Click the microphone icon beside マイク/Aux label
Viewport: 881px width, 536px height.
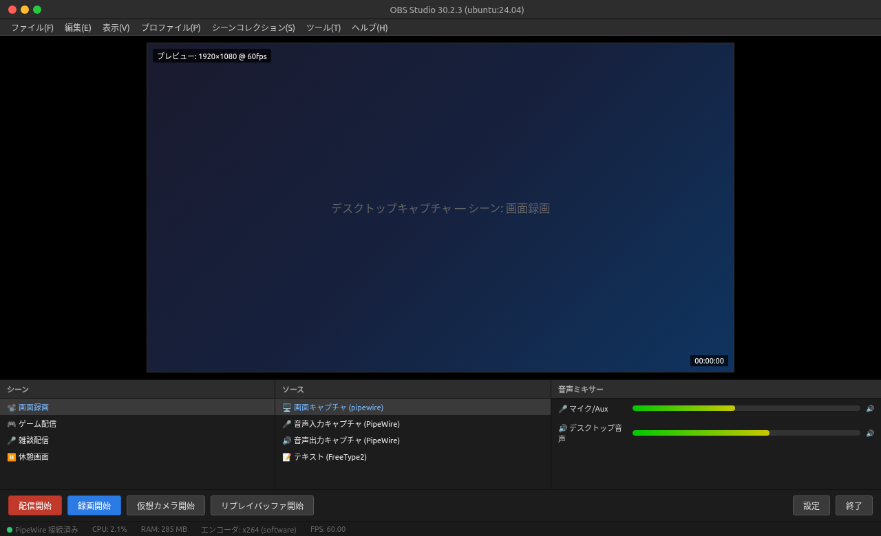coord(562,409)
